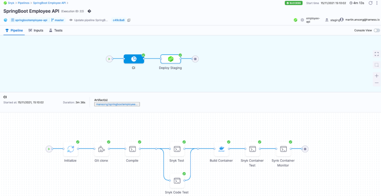Click the Execution ID: 22 text
This screenshot has width=381, height=196.
click(73, 11)
